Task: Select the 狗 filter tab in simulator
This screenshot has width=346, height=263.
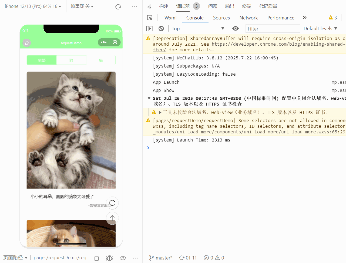Action: (71, 60)
